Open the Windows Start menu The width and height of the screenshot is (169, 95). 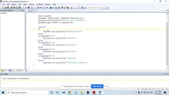[x=3, y=93]
